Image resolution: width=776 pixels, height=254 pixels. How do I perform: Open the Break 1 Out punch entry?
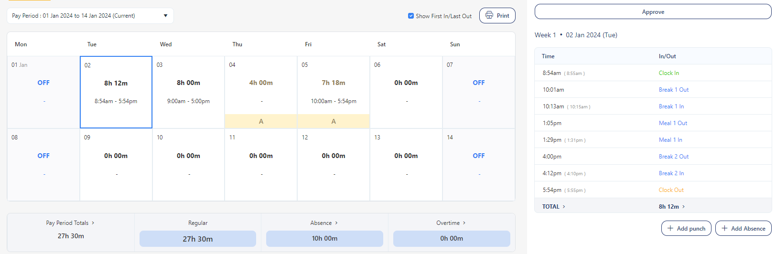673,90
